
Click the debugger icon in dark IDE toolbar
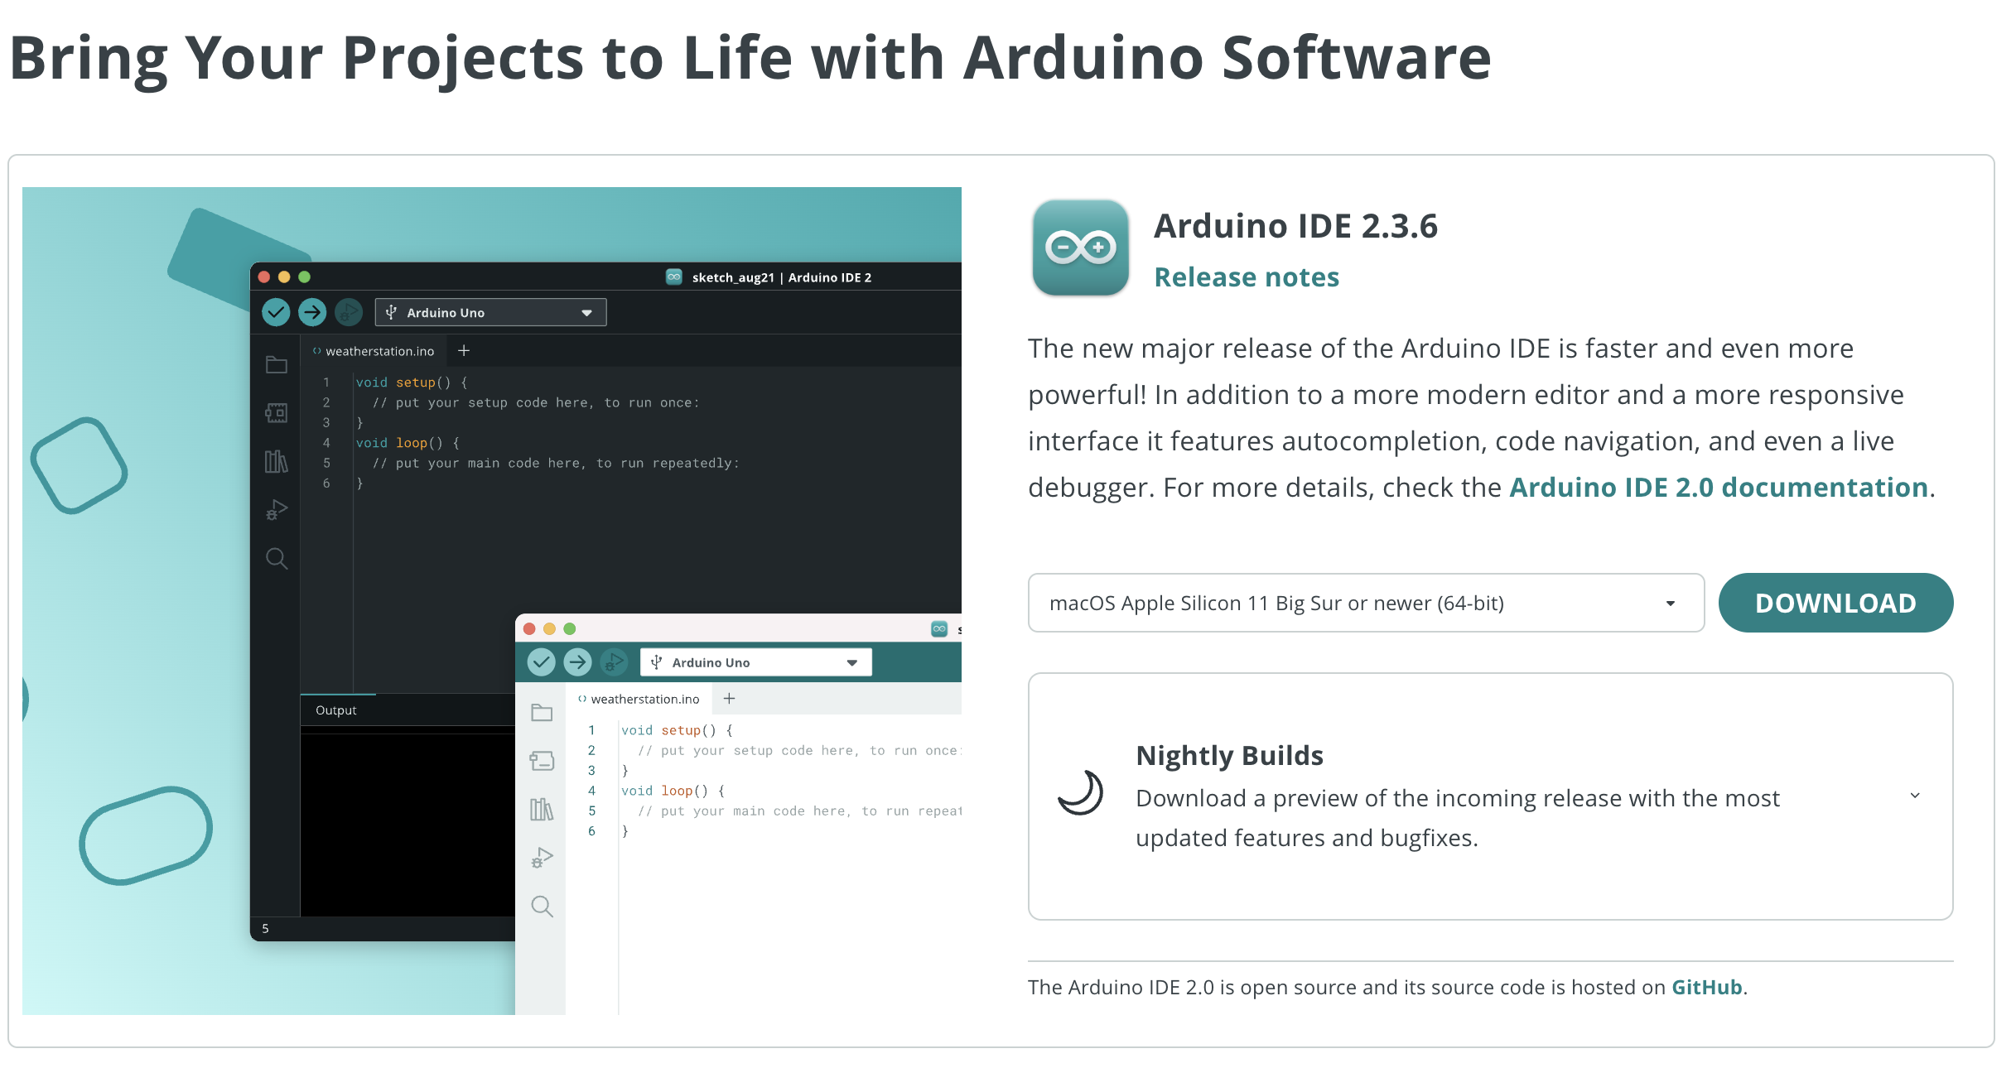coord(349,312)
